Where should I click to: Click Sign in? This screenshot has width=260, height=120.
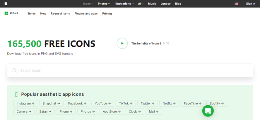[x=251, y=4]
